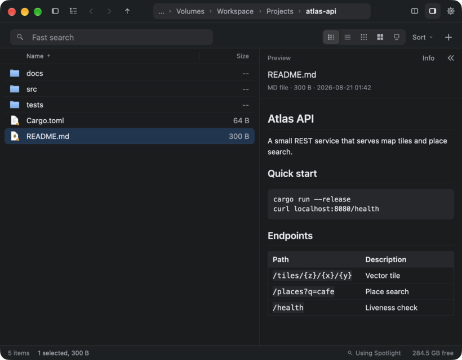
Task: Go to Projects in breadcrumb
Action: pos(280,11)
